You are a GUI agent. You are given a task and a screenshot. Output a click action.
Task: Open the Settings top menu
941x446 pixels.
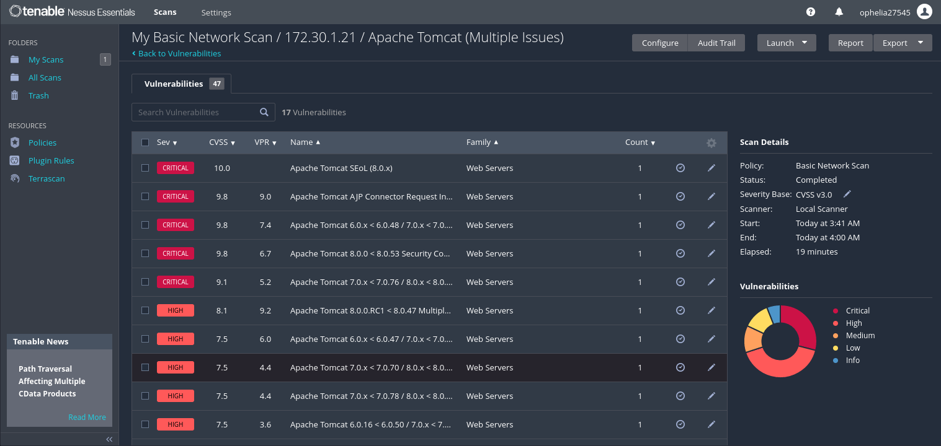click(216, 12)
